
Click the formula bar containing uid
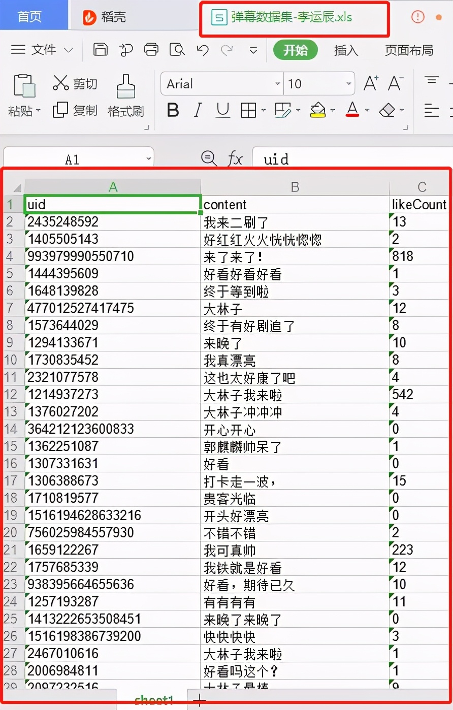352,159
